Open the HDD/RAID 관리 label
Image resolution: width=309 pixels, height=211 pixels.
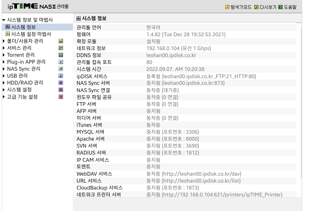(x=25, y=83)
